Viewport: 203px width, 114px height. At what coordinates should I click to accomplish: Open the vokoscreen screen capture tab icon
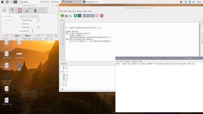coord(4,10)
